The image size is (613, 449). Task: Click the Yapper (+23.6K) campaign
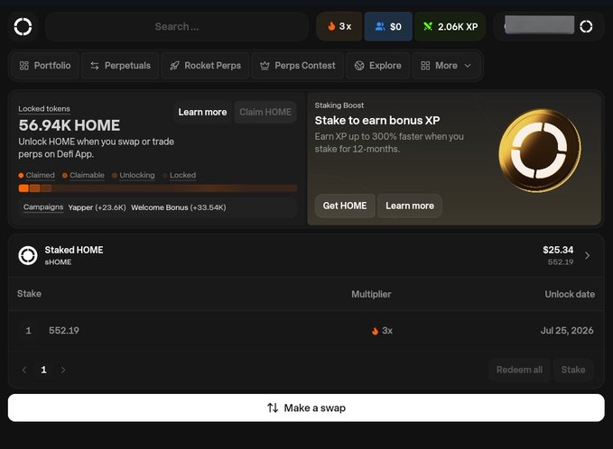(x=97, y=207)
